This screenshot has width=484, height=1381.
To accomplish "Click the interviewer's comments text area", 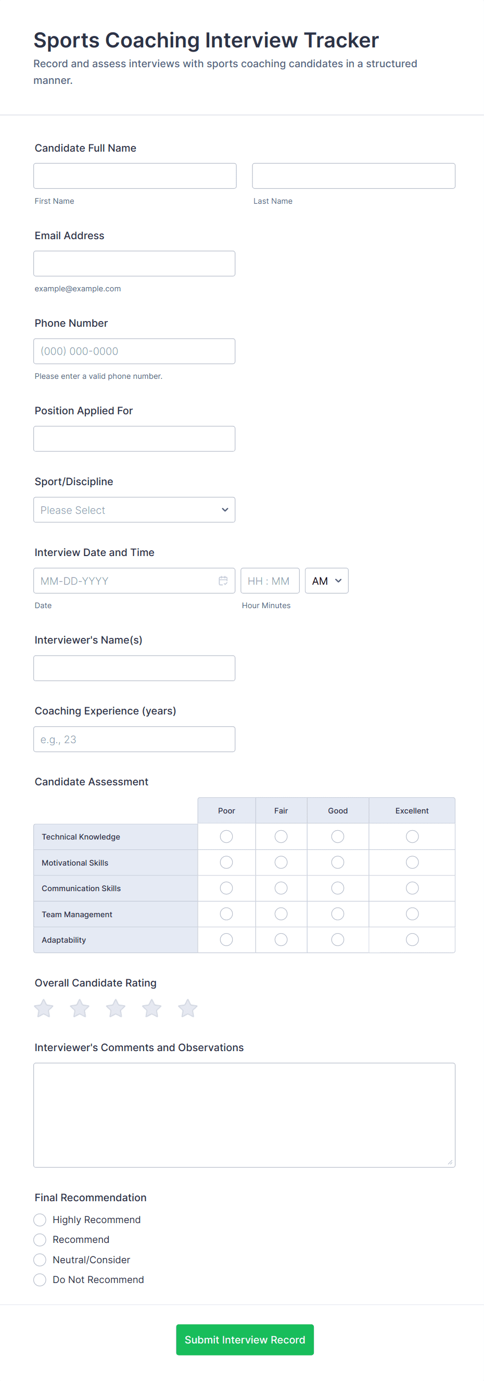I will pyautogui.click(x=244, y=1115).
